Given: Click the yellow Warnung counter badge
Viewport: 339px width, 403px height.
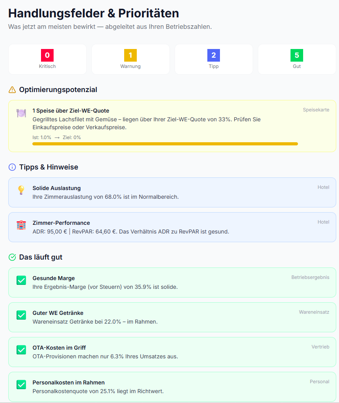Looking at the screenshot, I should (130, 56).
